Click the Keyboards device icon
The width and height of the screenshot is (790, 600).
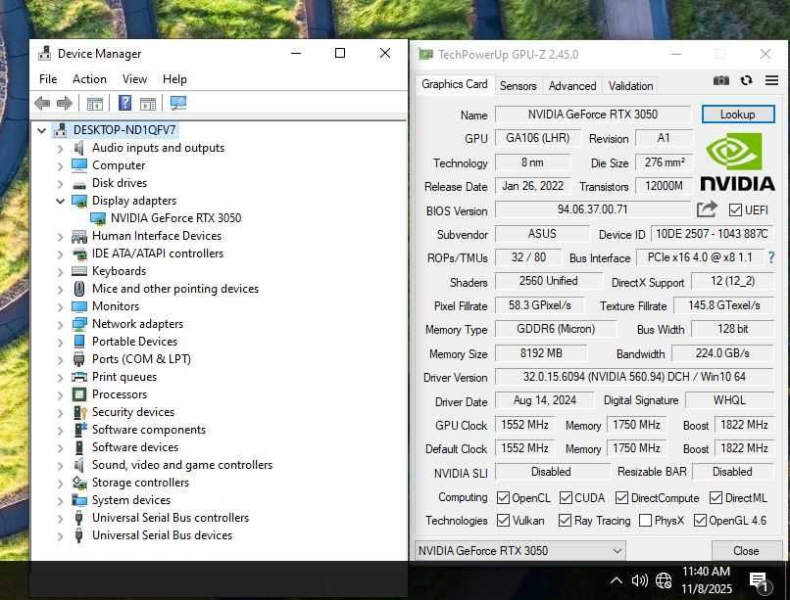79,271
